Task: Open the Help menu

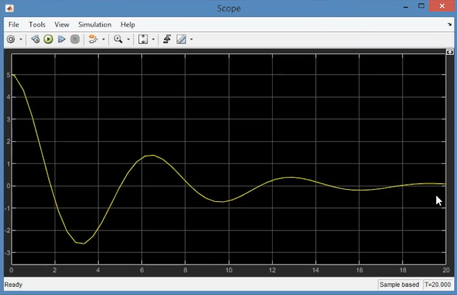Action: coord(128,24)
